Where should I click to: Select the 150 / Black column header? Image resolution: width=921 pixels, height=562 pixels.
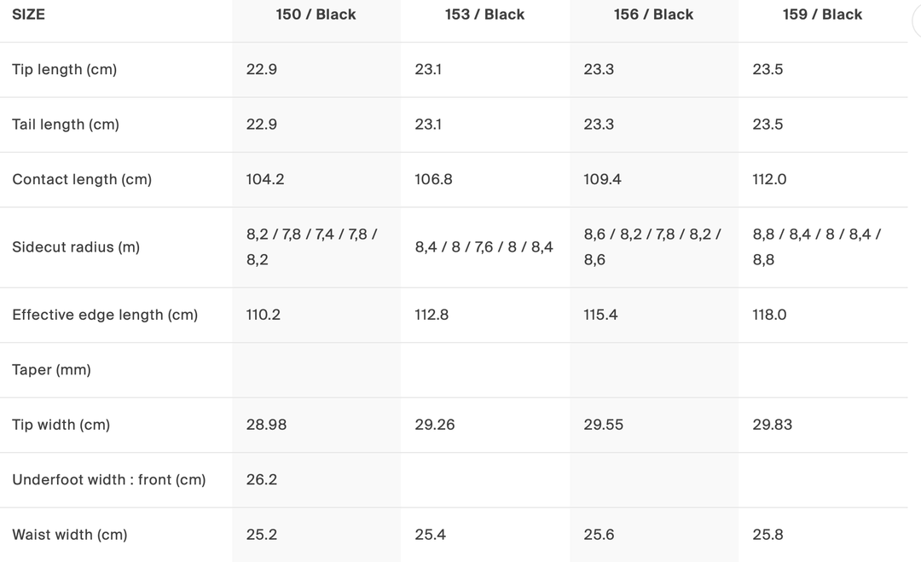[x=316, y=14]
